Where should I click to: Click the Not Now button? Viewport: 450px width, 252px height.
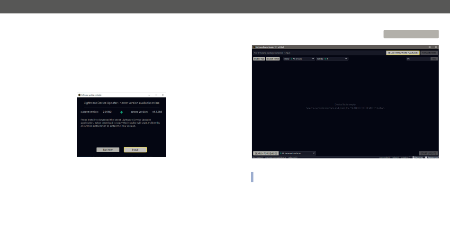point(108,150)
